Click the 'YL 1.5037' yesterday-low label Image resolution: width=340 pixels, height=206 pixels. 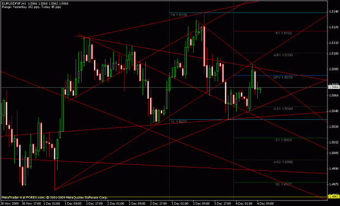point(178,121)
